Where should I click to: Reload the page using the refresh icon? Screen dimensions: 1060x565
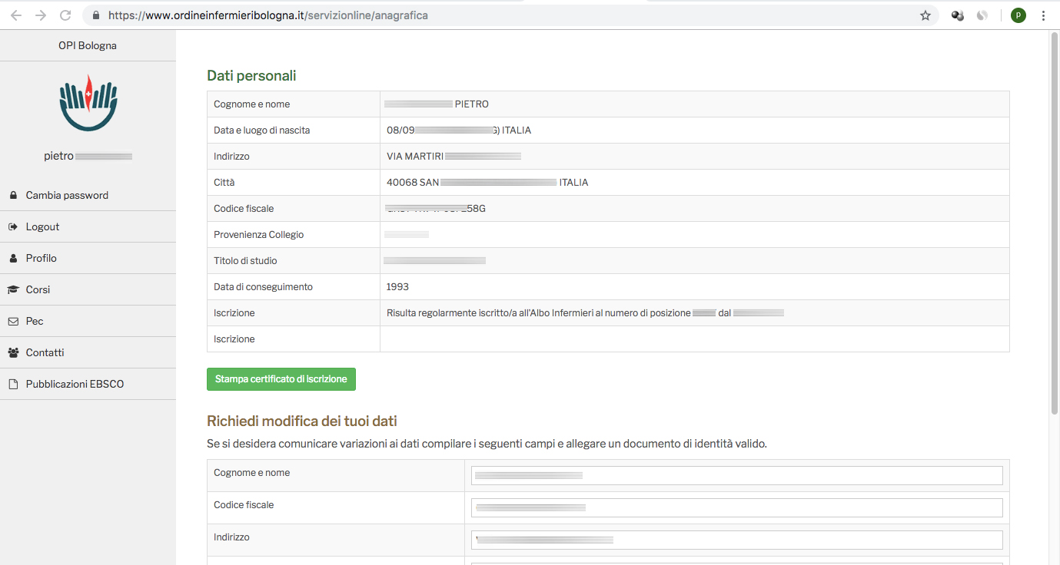[x=65, y=15]
